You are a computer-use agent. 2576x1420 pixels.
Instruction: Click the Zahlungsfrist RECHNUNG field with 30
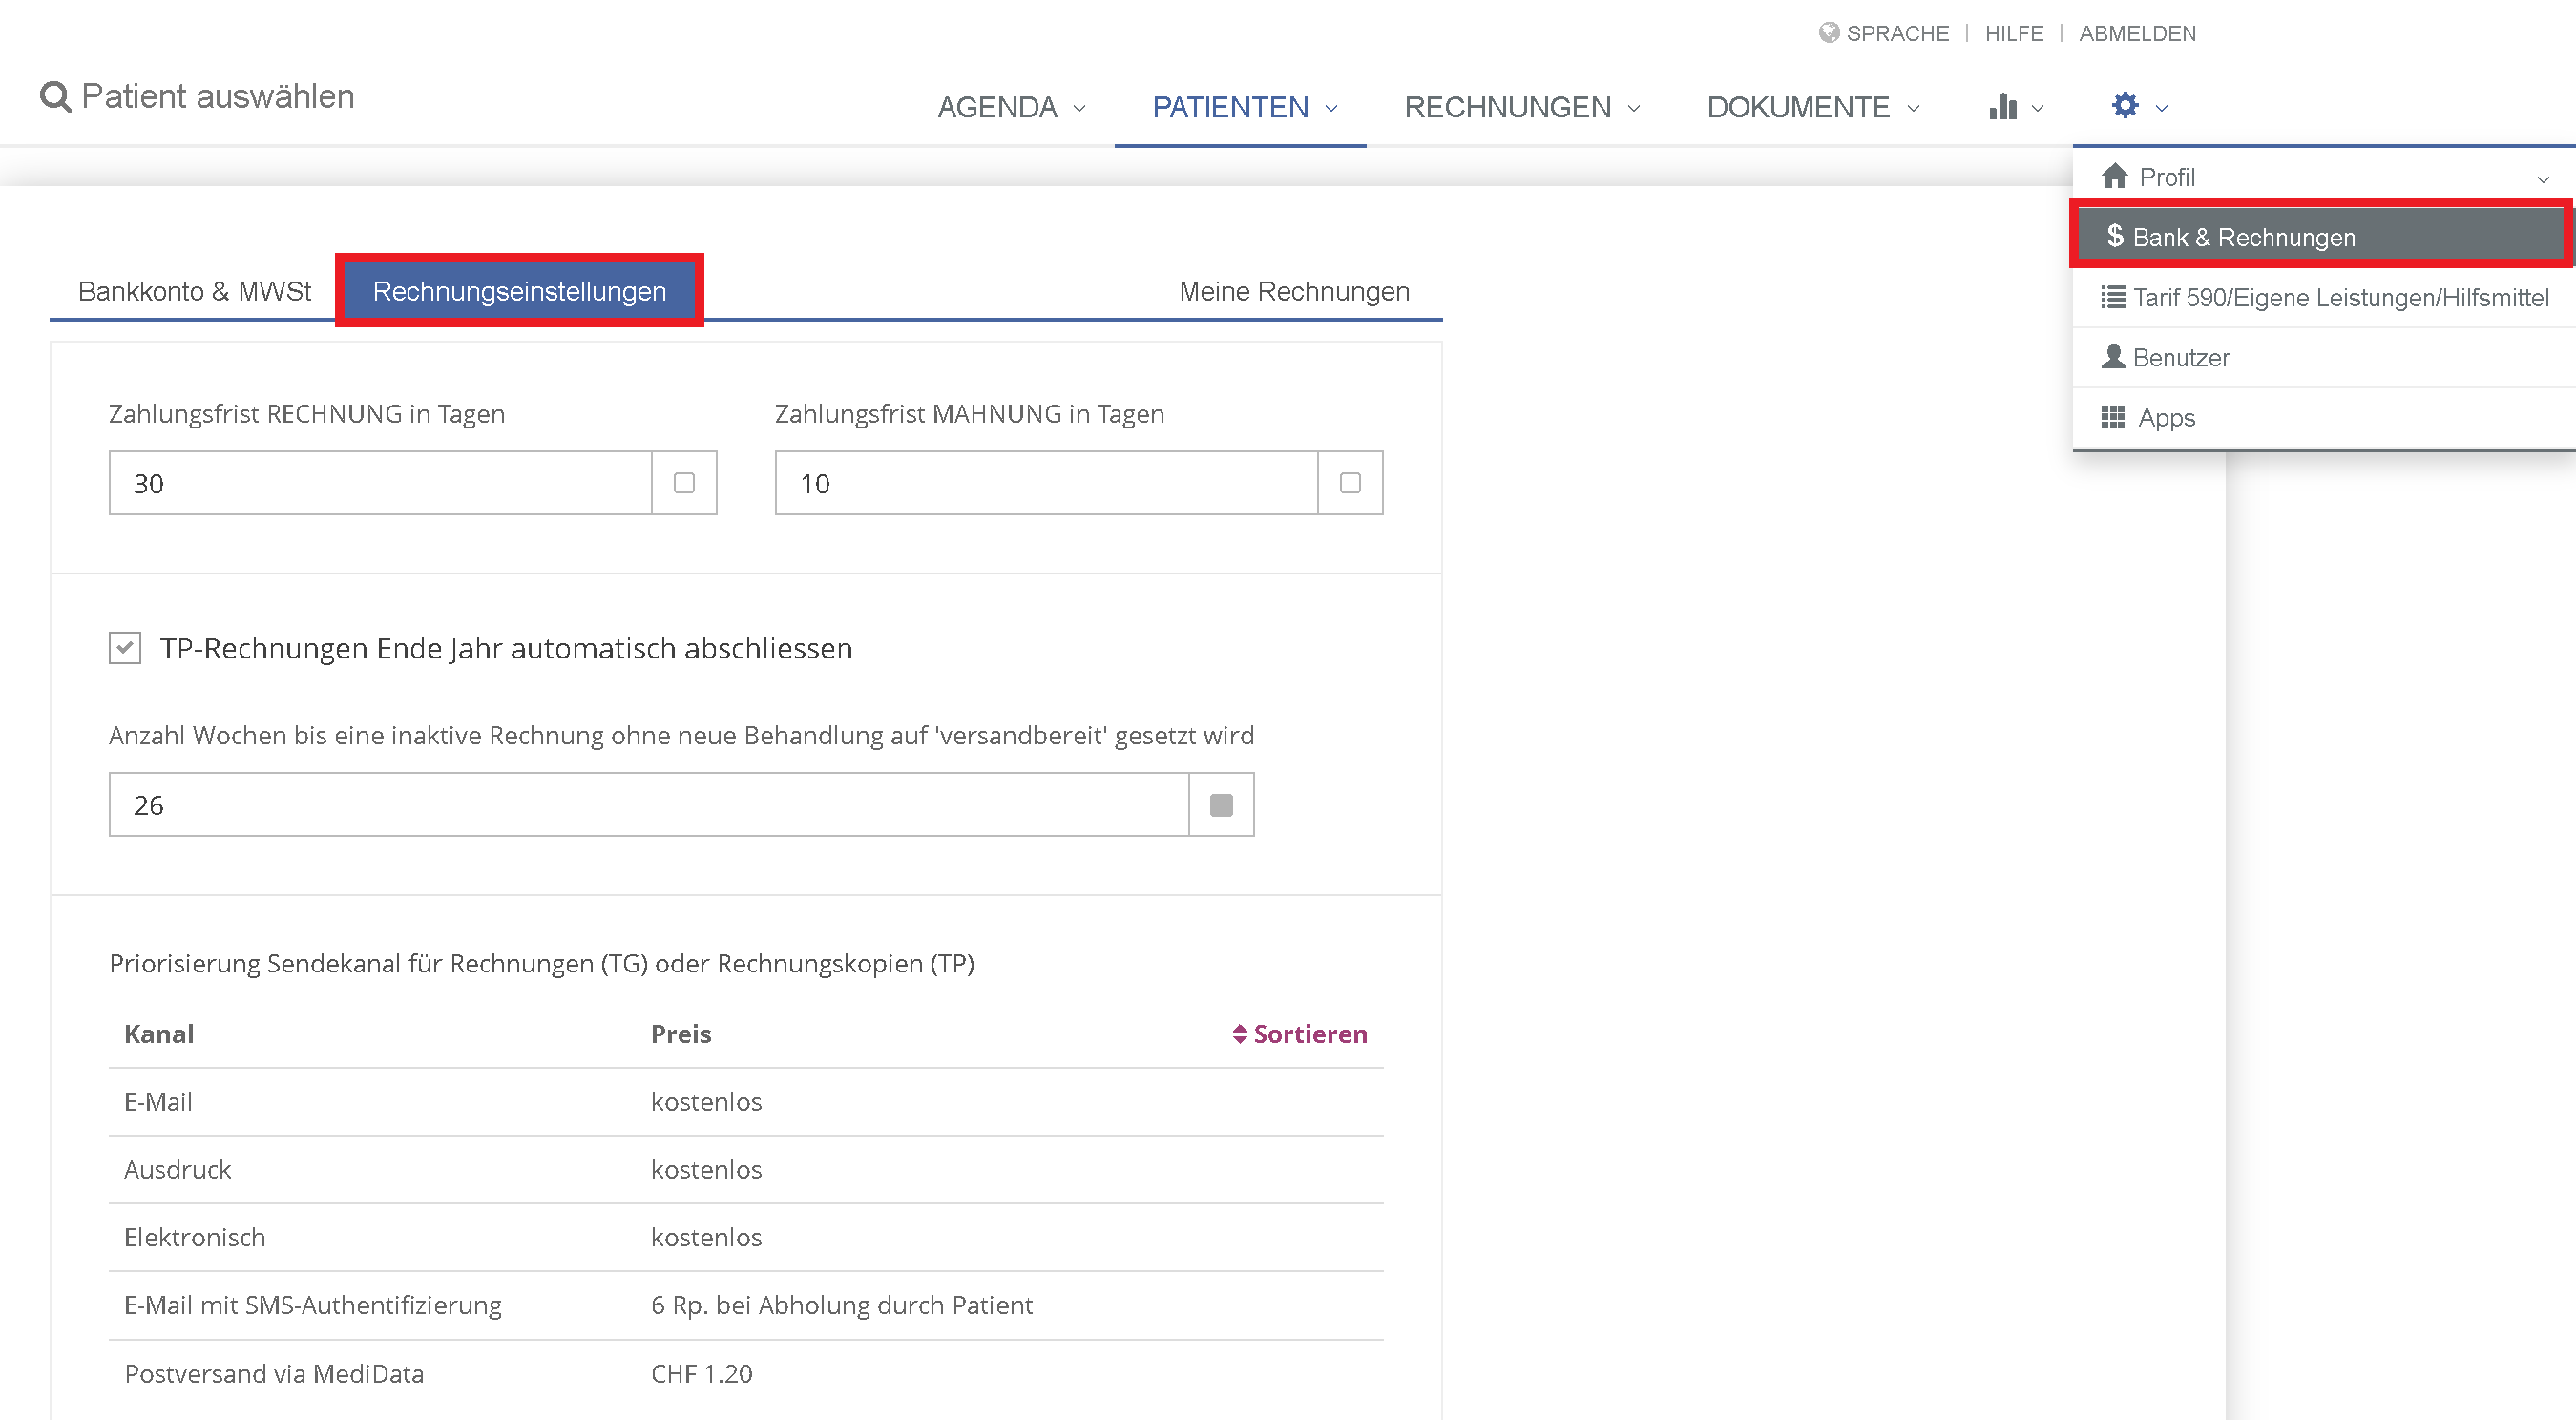coord(380,483)
